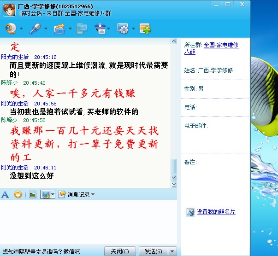The height and width of the screenshot is (256, 278).
Task: Jump to latest message with bottom arrow
Action: [x=174, y=185]
